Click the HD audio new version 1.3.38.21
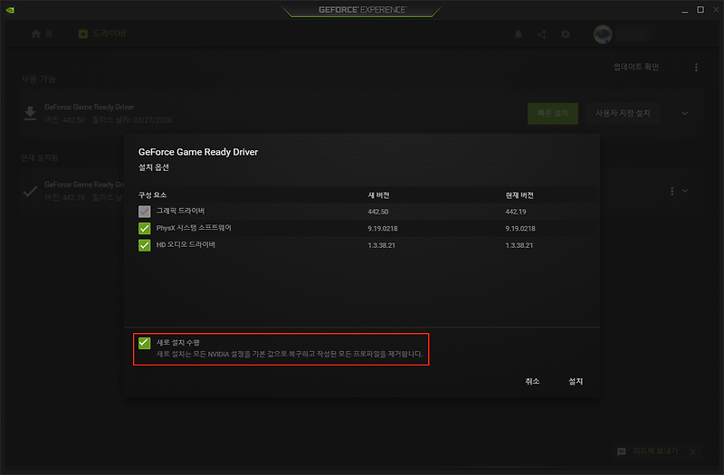This screenshot has width=724, height=475. (381, 245)
